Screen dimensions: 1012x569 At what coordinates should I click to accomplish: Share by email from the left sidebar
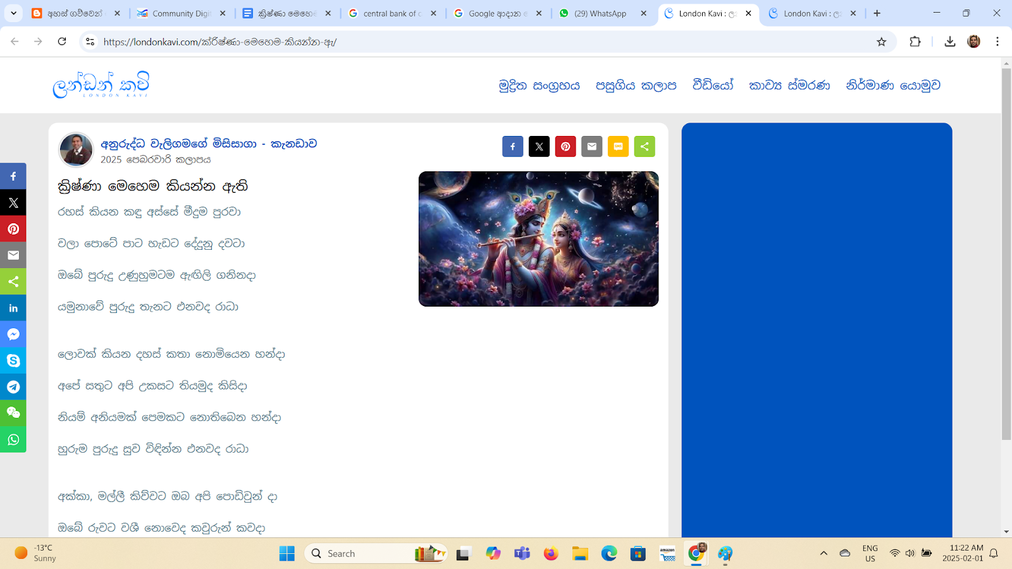tap(13, 255)
